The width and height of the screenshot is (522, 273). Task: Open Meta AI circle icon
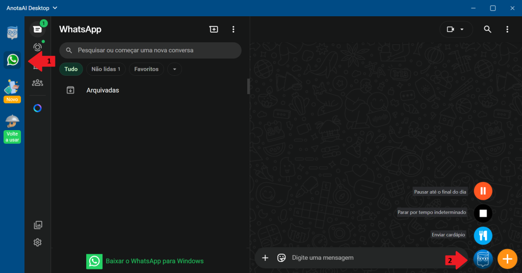[37, 108]
